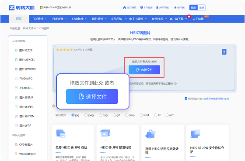Screen dimensions: 245x161
Task: Select the gif output format
Action: [x=114, y=115]
